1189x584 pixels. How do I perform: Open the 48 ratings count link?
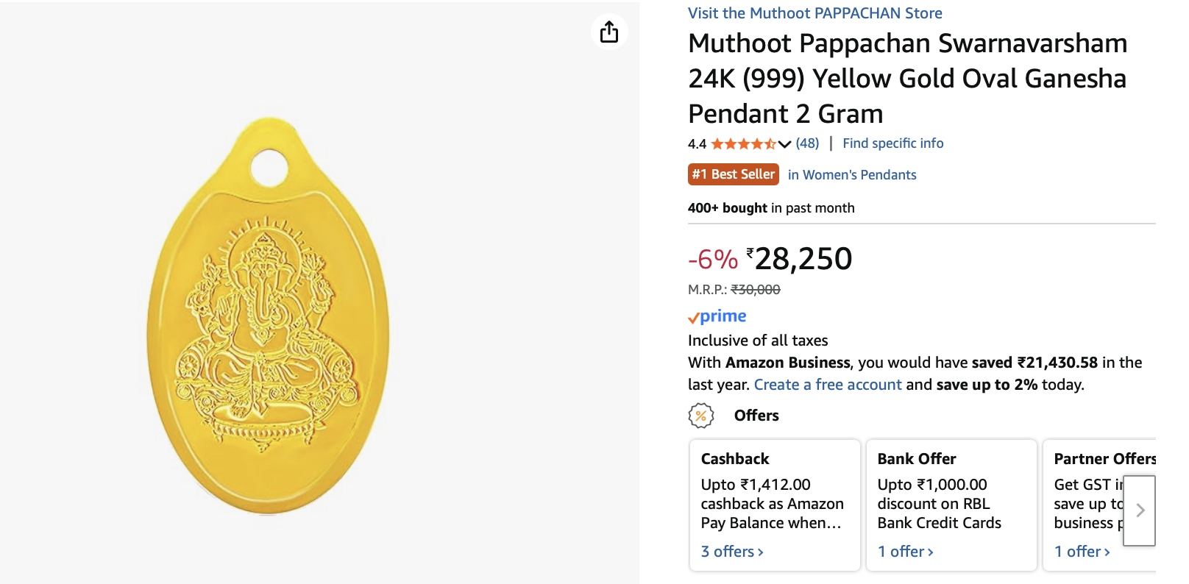click(x=807, y=143)
